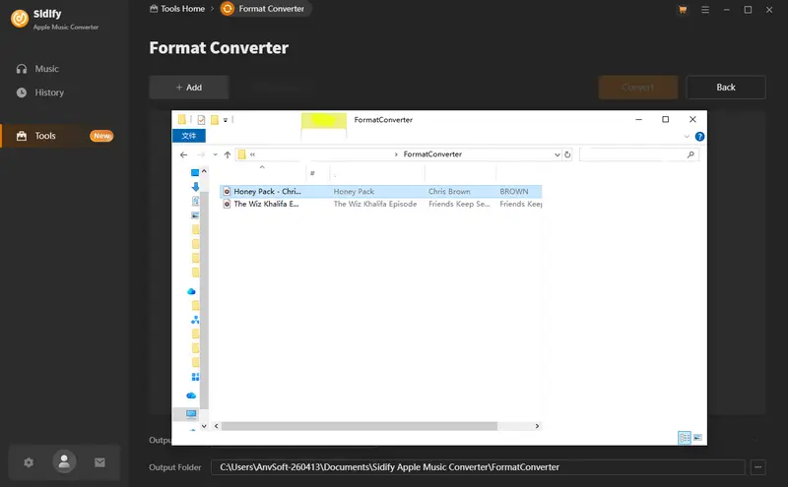
Task: Switch to large thumbnails view button
Action: 697,438
